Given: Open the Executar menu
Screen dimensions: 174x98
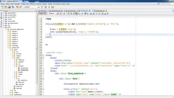Looking at the screenshot, I should click(x=39, y=4).
